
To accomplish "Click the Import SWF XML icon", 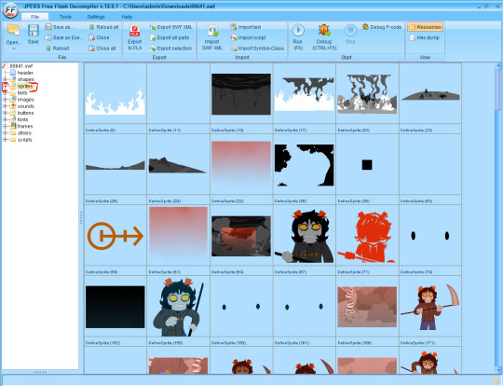I will pos(212,31).
